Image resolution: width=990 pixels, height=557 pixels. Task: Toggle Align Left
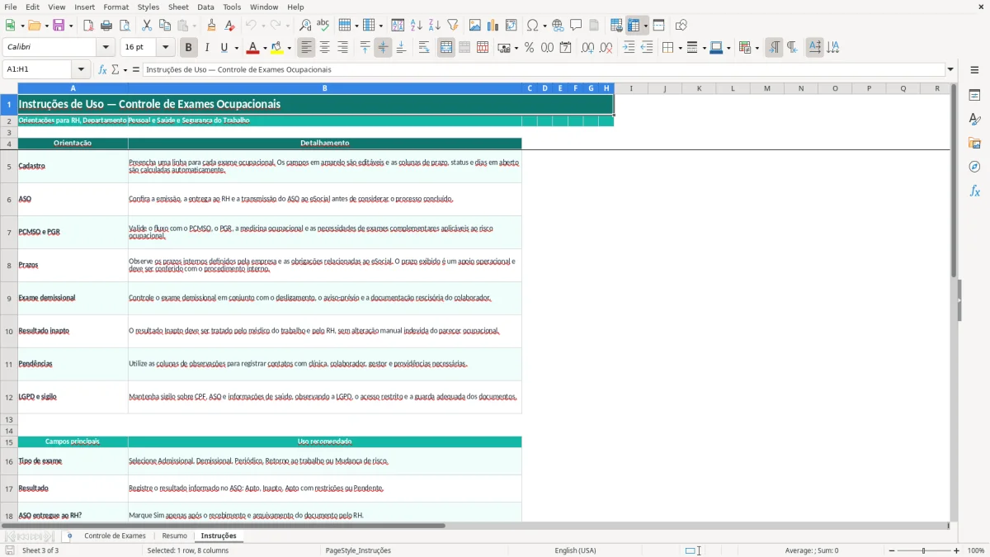pos(307,48)
